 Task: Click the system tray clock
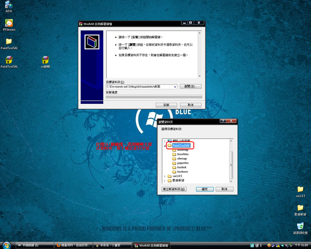point(301,245)
